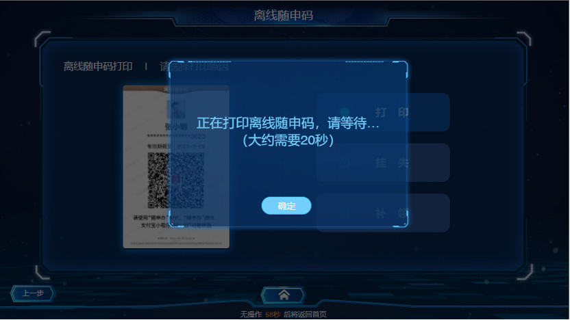Image resolution: width=570 pixels, height=320 pixels.
Task: Click the 离线随申码打印 heading
Action: (98, 66)
